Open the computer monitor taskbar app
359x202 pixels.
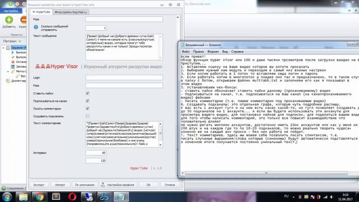[x=89, y=197]
